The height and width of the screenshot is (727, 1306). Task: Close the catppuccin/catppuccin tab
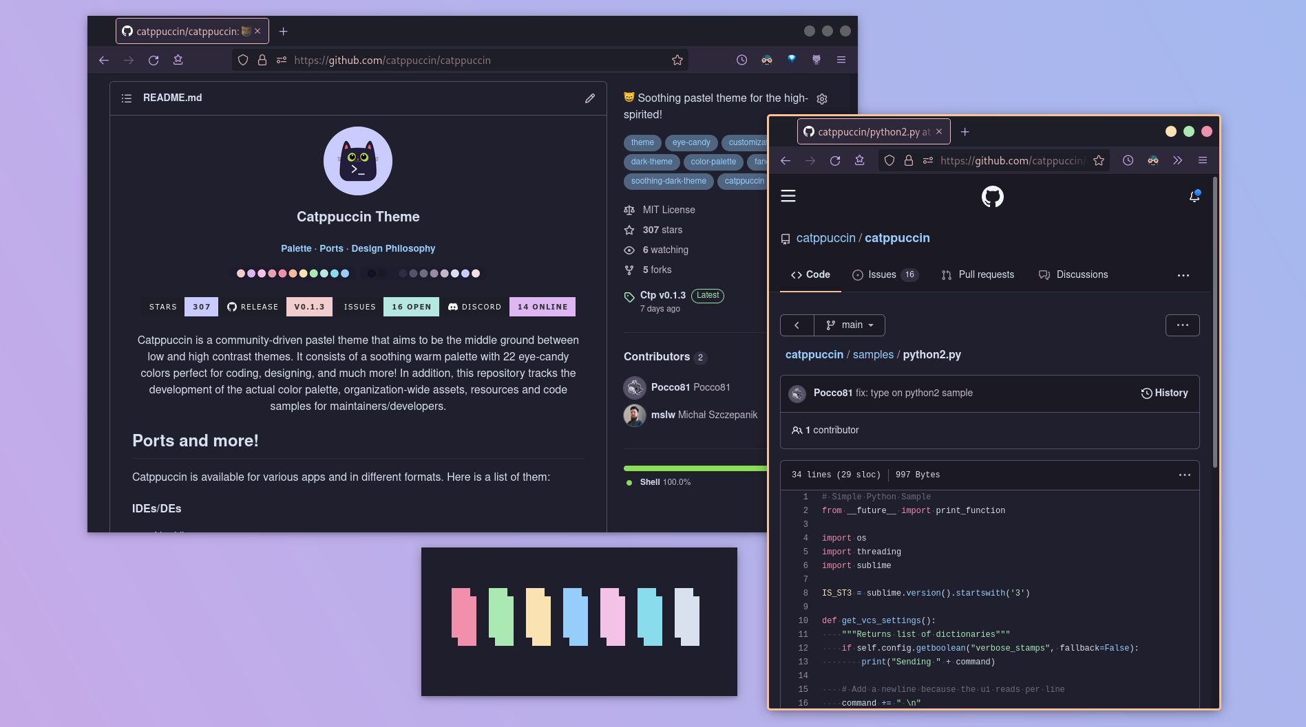pos(257,31)
